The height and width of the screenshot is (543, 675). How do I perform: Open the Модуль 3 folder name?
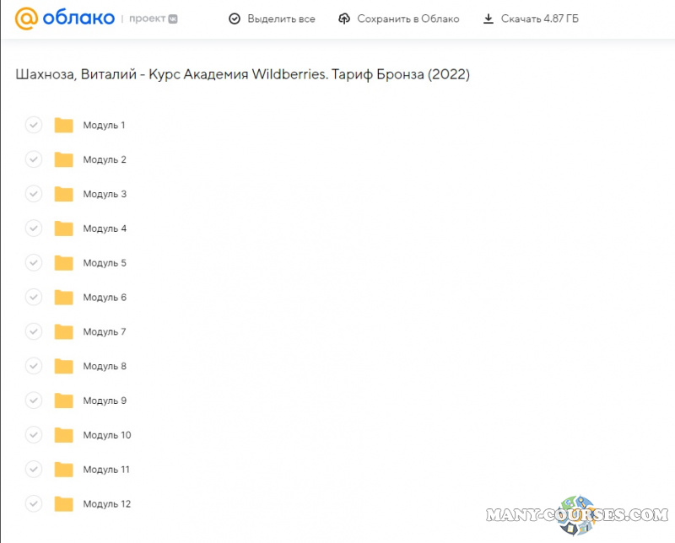click(x=105, y=194)
